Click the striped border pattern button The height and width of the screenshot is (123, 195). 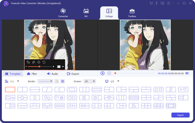coord(63,81)
